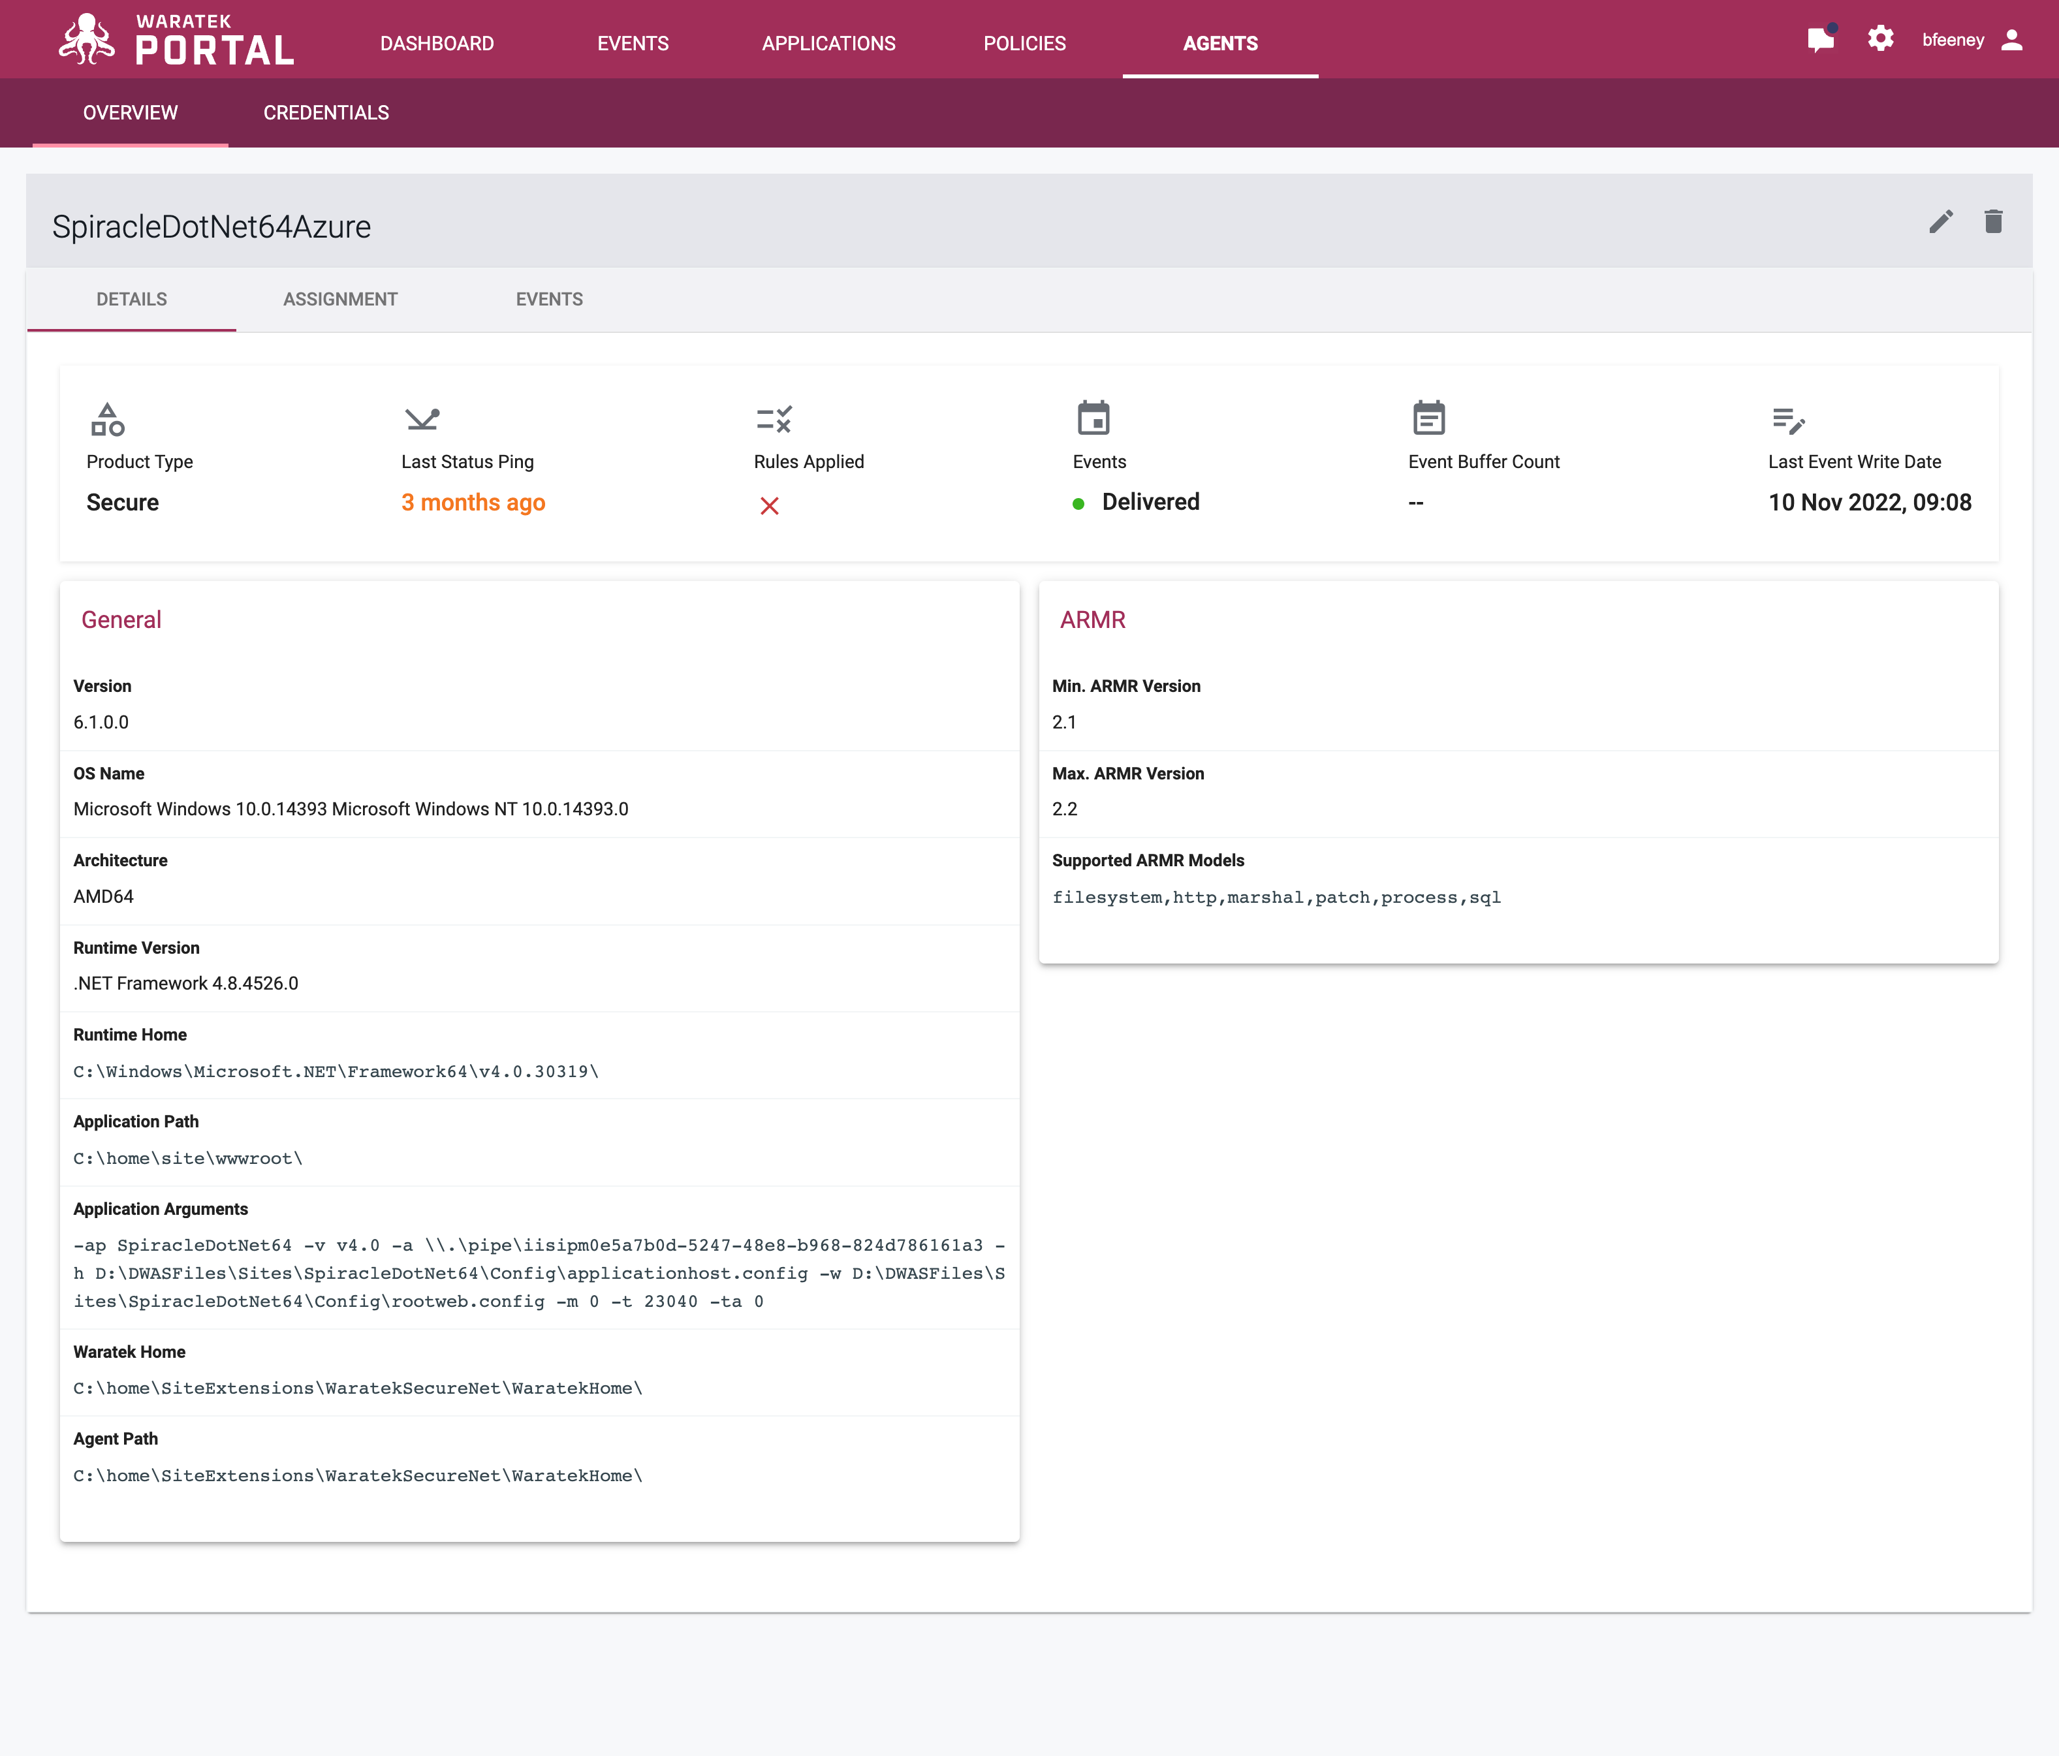Click the 'Delivered' events status text
Screen dimensions: 2059x1756
point(1151,502)
